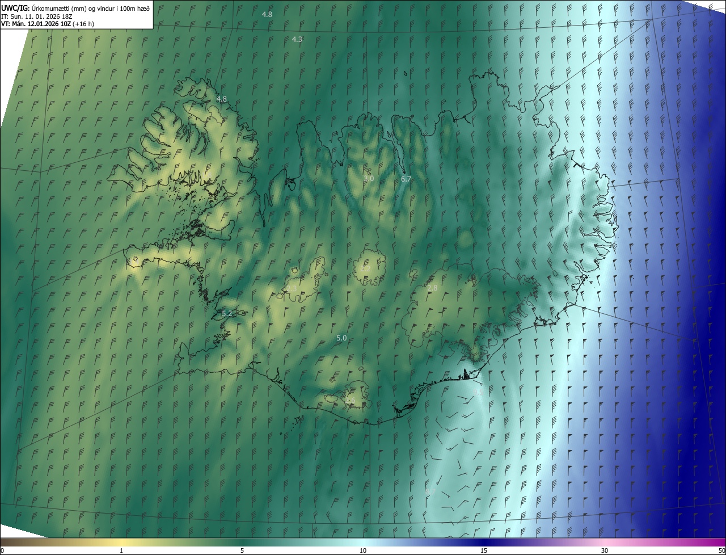Click the 3.0 precipitation label
Image resolution: width=726 pixels, height=555 pixels.
[369, 178]
